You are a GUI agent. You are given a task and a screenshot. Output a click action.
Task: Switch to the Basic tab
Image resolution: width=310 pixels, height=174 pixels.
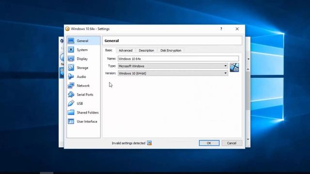coord(108,50)
